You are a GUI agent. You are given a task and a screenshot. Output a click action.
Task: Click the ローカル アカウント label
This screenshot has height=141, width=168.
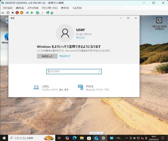point(84,34)
